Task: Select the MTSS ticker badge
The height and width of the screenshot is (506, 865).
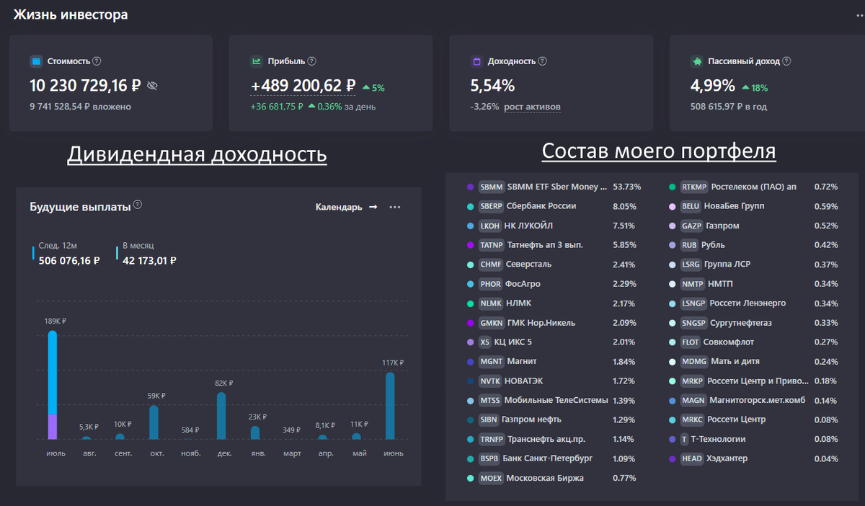Action: 489,400
